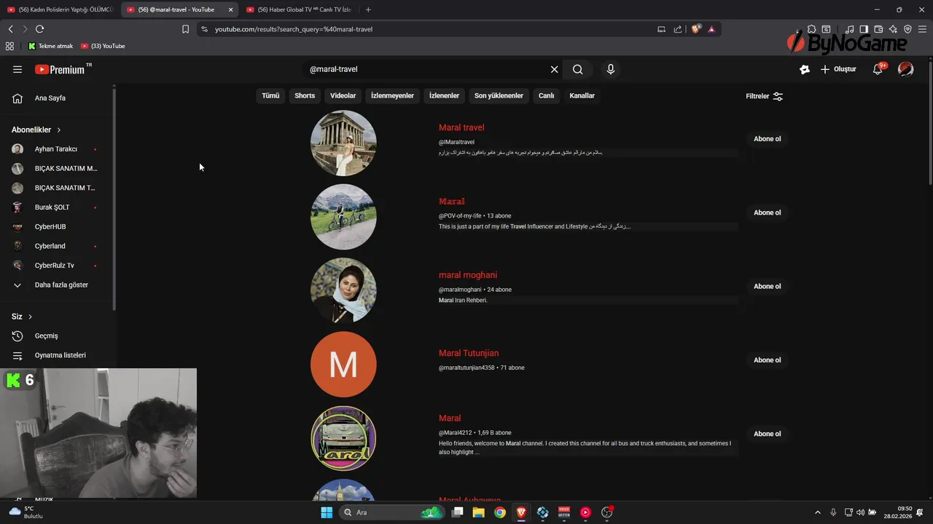Open the account avatar menu
This screenshot has width=933, height=524.
pos(905,69)
